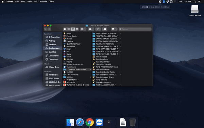
Task: Open Chrome from the Dock
Action: click(90, 122)
